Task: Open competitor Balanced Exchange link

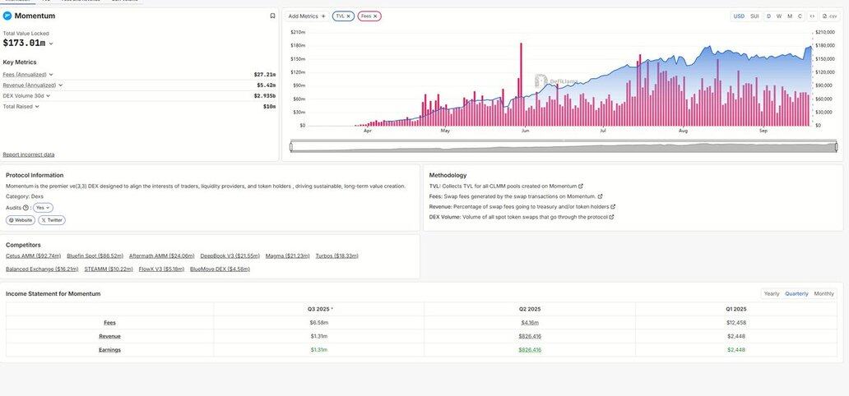Action: [42, 269]
